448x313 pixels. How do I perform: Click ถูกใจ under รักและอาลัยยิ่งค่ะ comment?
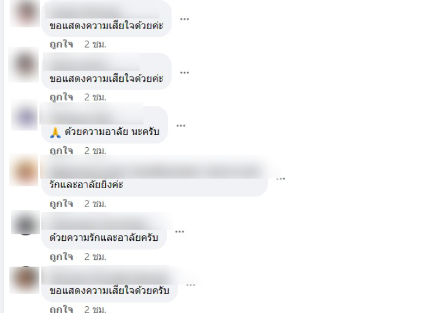click(61, 204)
